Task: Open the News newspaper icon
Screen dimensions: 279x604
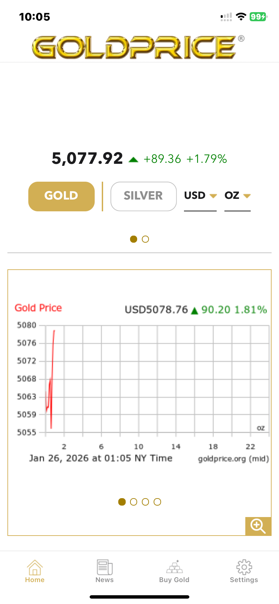Action: pyautogui.click(x=104, y=568)
